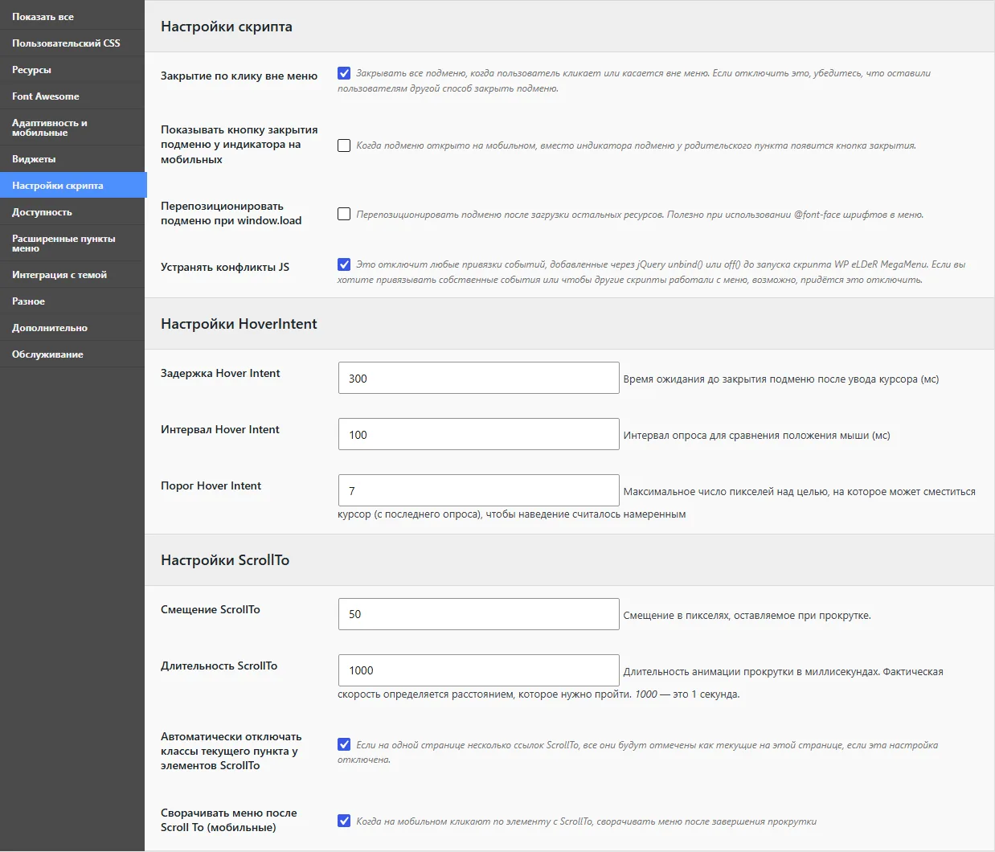Select the 'Дополнительно' sidebar tab

point(72,328)
